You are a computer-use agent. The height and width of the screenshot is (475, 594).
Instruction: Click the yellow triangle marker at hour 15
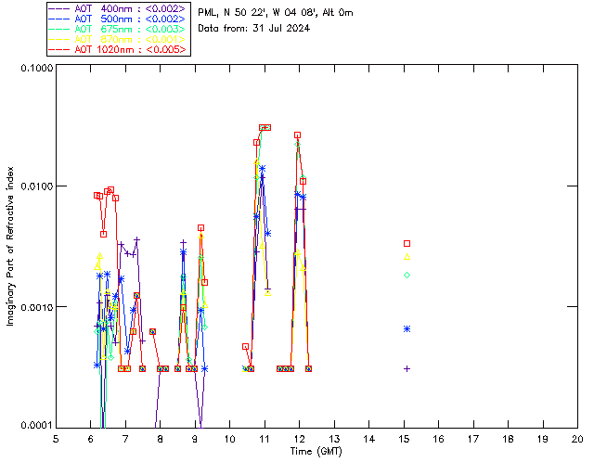point(407,257)
